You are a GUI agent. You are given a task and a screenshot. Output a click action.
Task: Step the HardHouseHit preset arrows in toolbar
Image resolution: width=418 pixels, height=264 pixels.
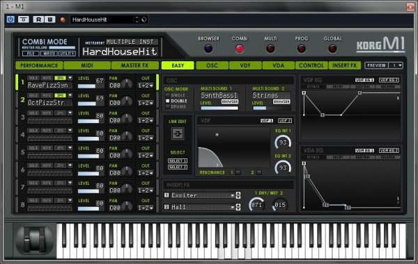tap(137, 19)
